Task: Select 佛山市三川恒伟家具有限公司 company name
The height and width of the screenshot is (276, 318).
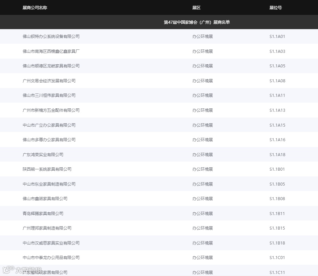Action: [49, 95]
